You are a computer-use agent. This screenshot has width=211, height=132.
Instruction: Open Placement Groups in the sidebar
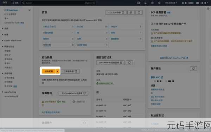tap(8, 59)
